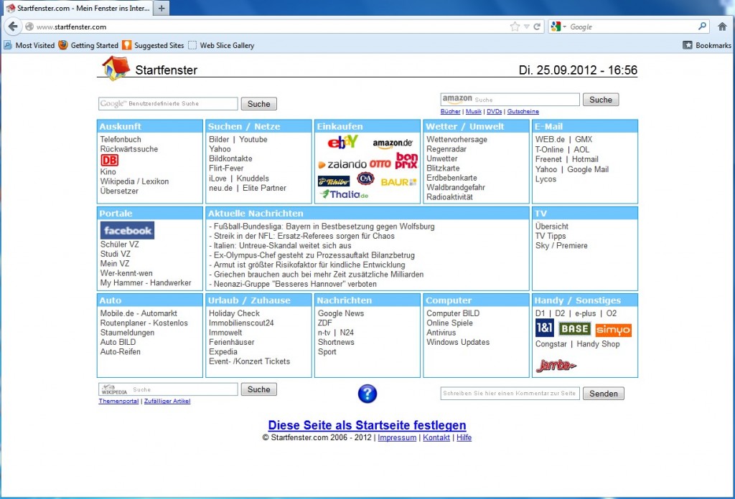Click the Suche button beside Google custom search

pyautogui.click(x=258, y=104)
